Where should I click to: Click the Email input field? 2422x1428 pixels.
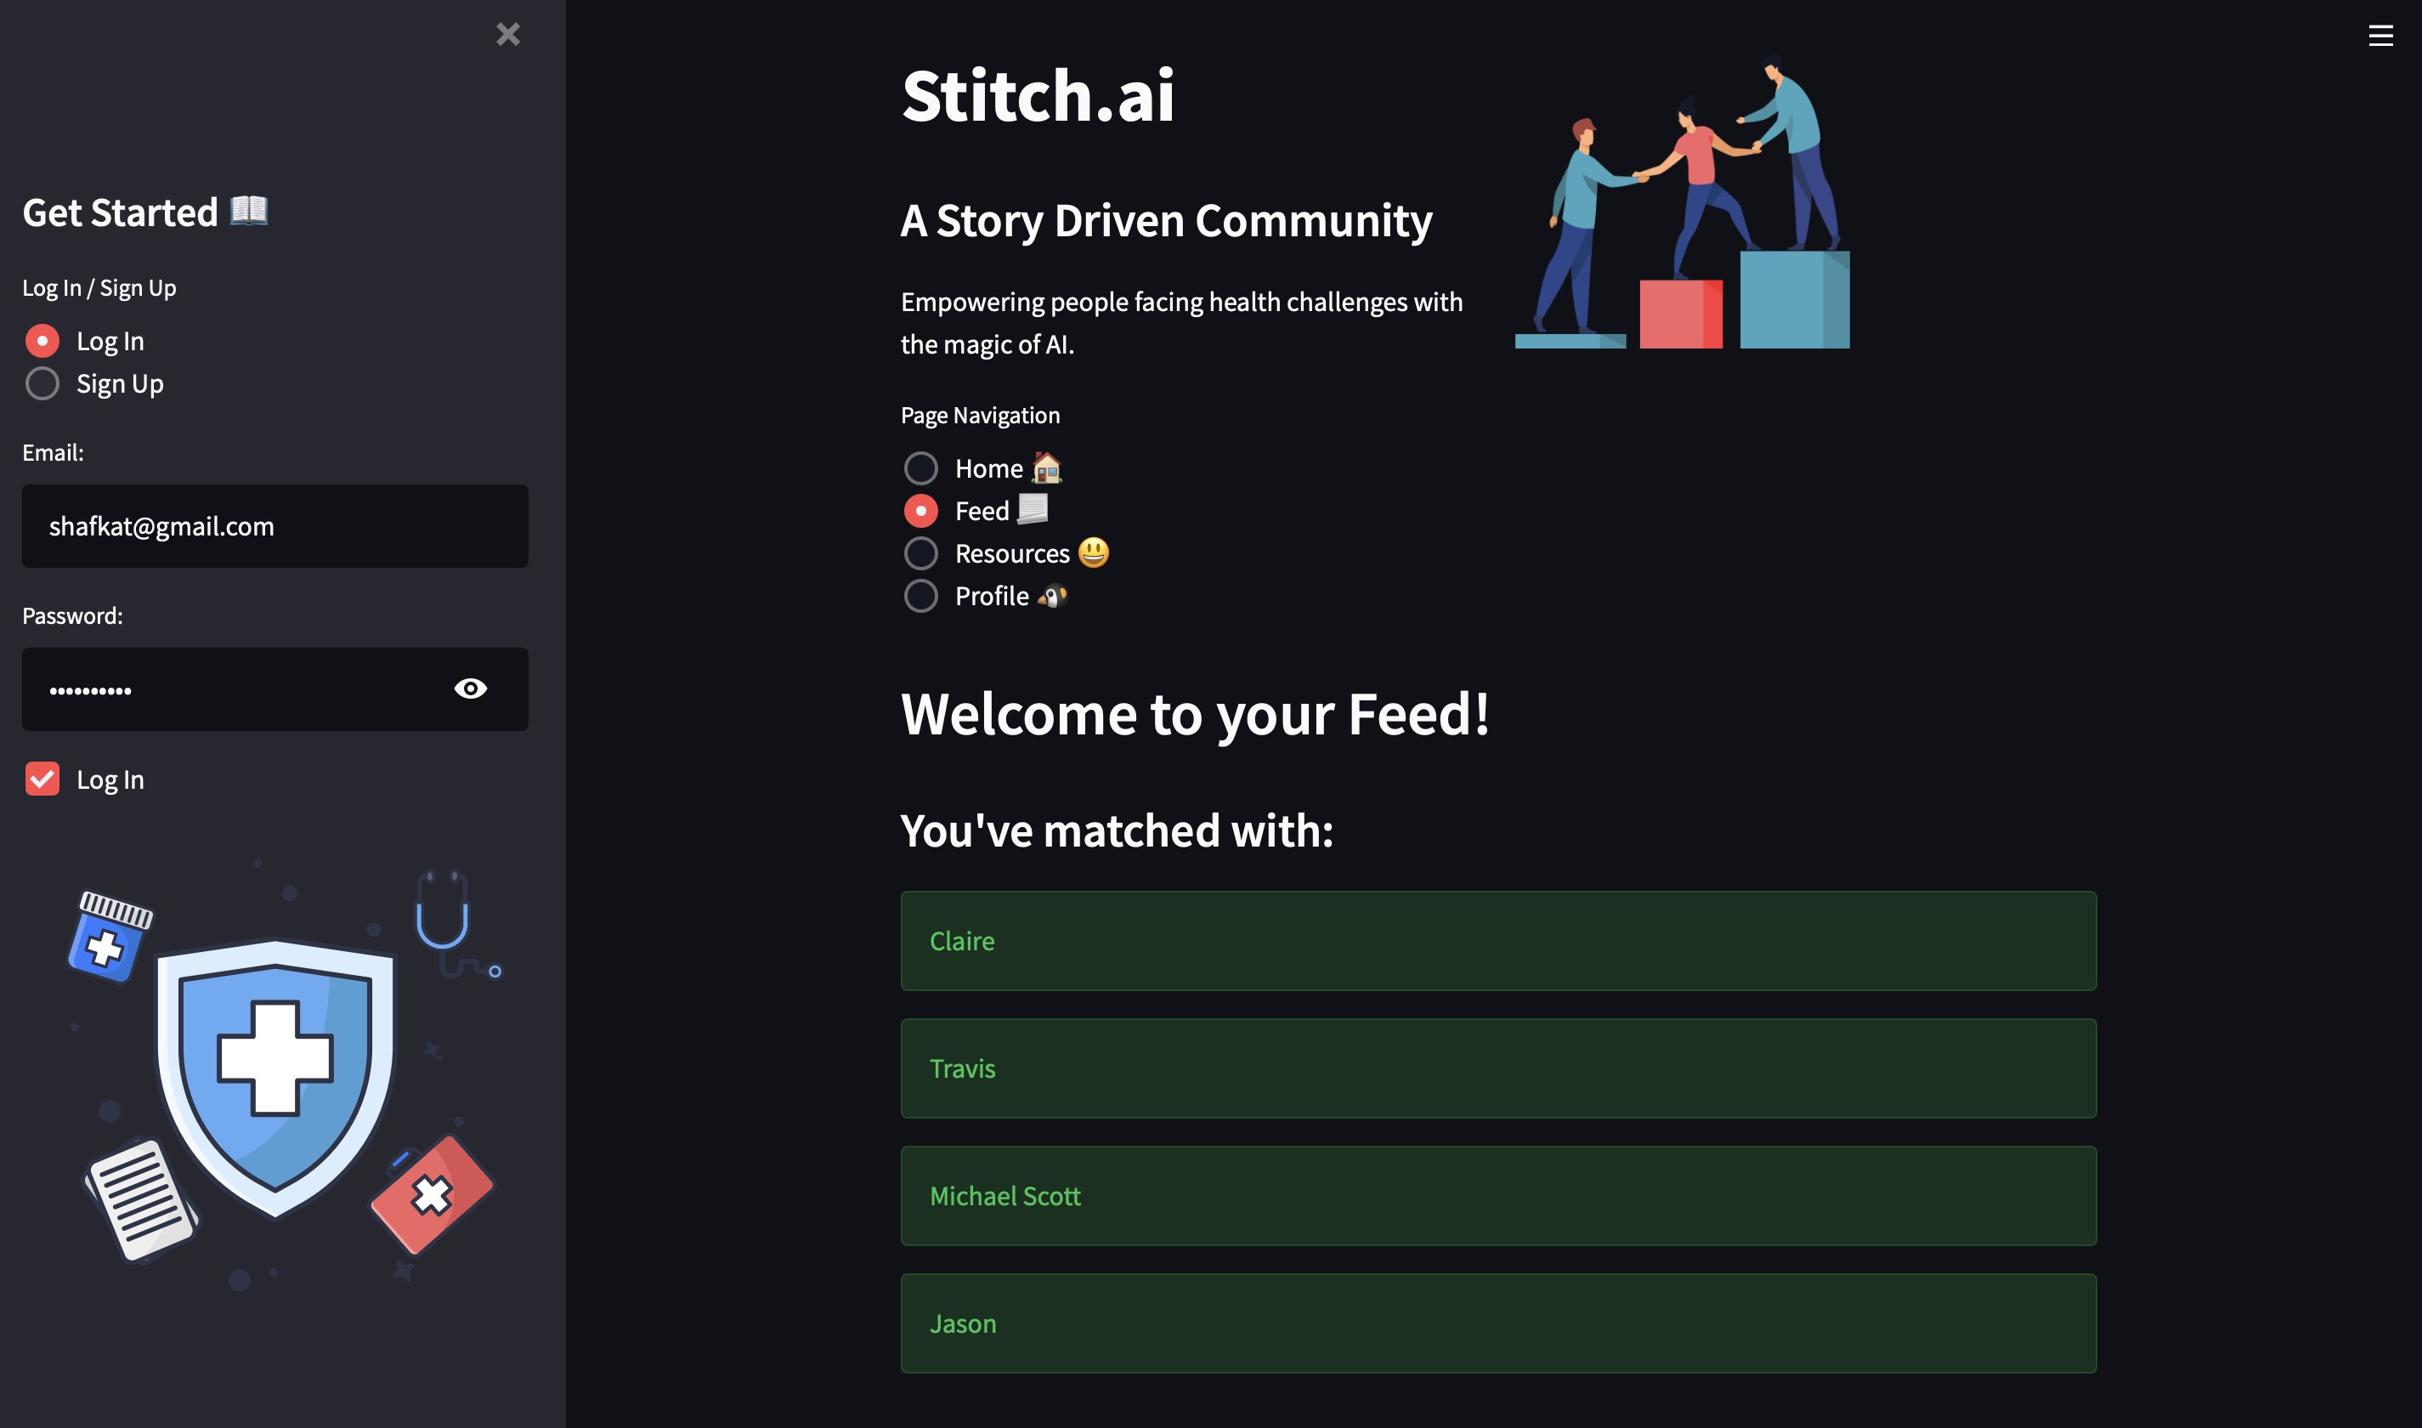click(x=275, y=526)
